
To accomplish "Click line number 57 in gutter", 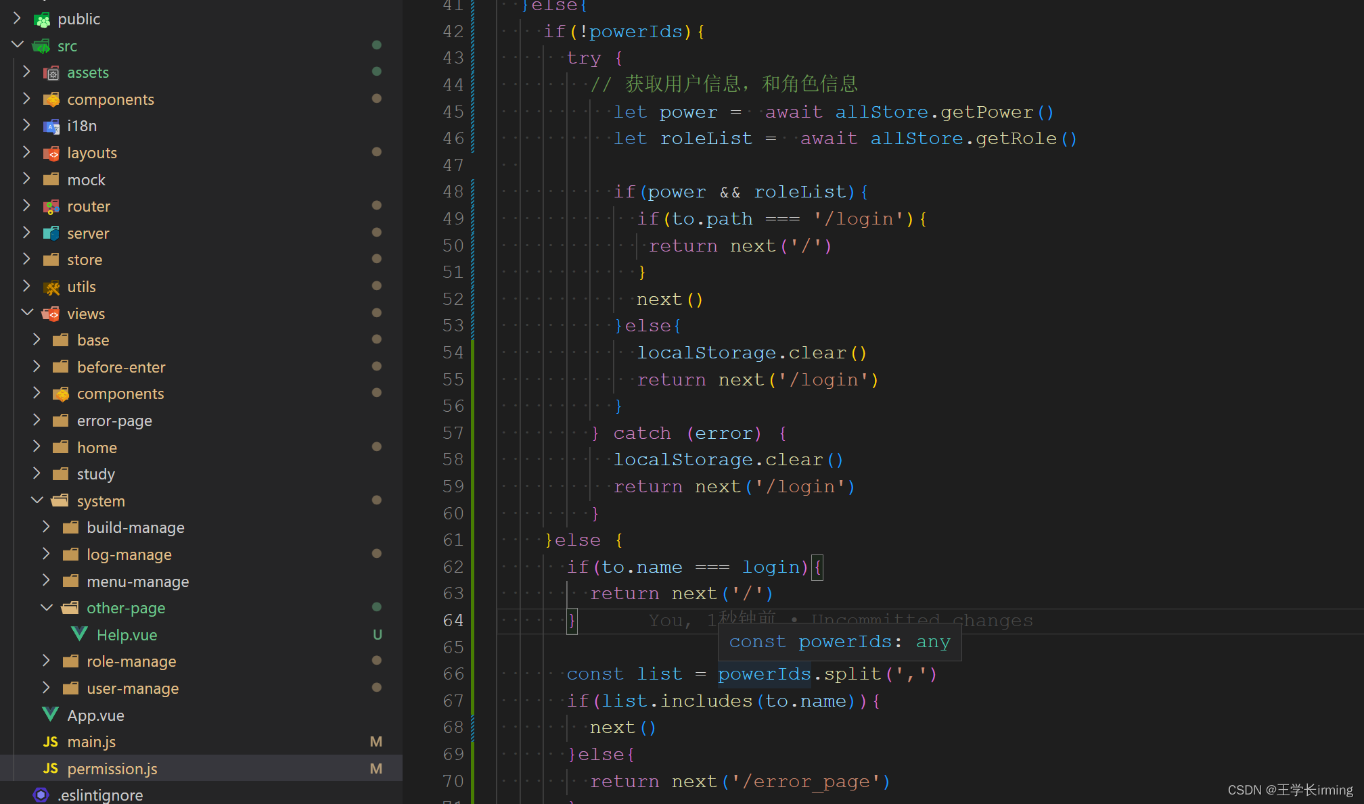I will (x=453, y=433).
